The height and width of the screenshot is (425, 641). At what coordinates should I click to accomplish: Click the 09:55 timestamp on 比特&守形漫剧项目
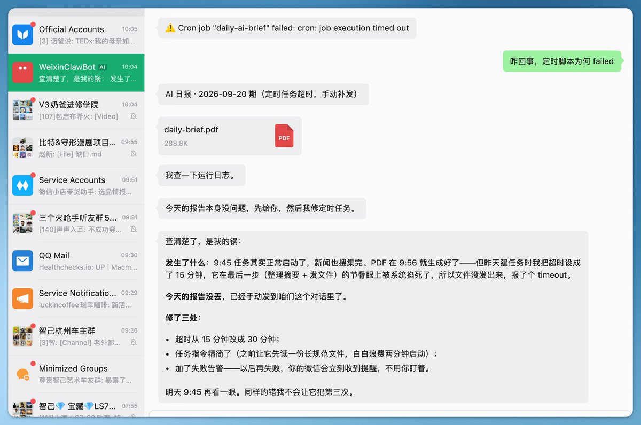tap(129, 143)
